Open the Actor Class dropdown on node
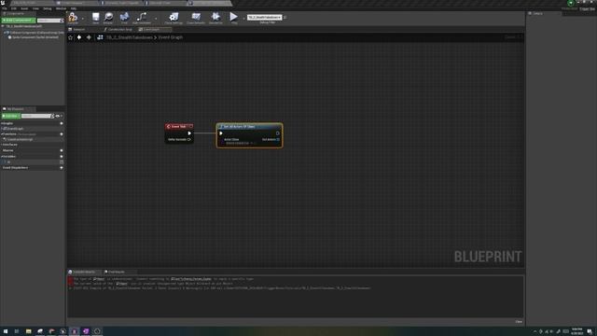Screen dimensions: 597x336 tap(240, 144)
